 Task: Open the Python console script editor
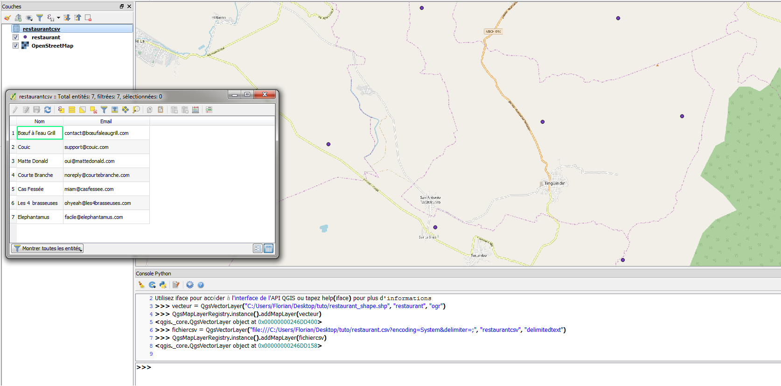176,285
